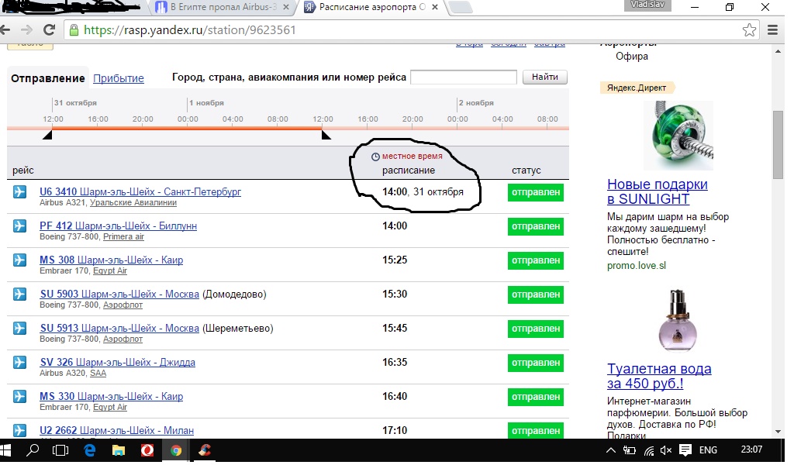794x465 pixels.
Task: Open the action center notifications icon
Action: [685, 449]
